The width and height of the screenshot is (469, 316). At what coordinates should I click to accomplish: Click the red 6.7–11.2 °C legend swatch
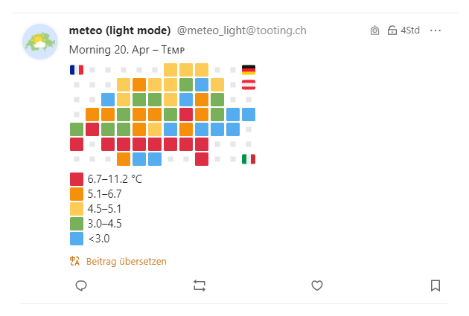(76, 179)
